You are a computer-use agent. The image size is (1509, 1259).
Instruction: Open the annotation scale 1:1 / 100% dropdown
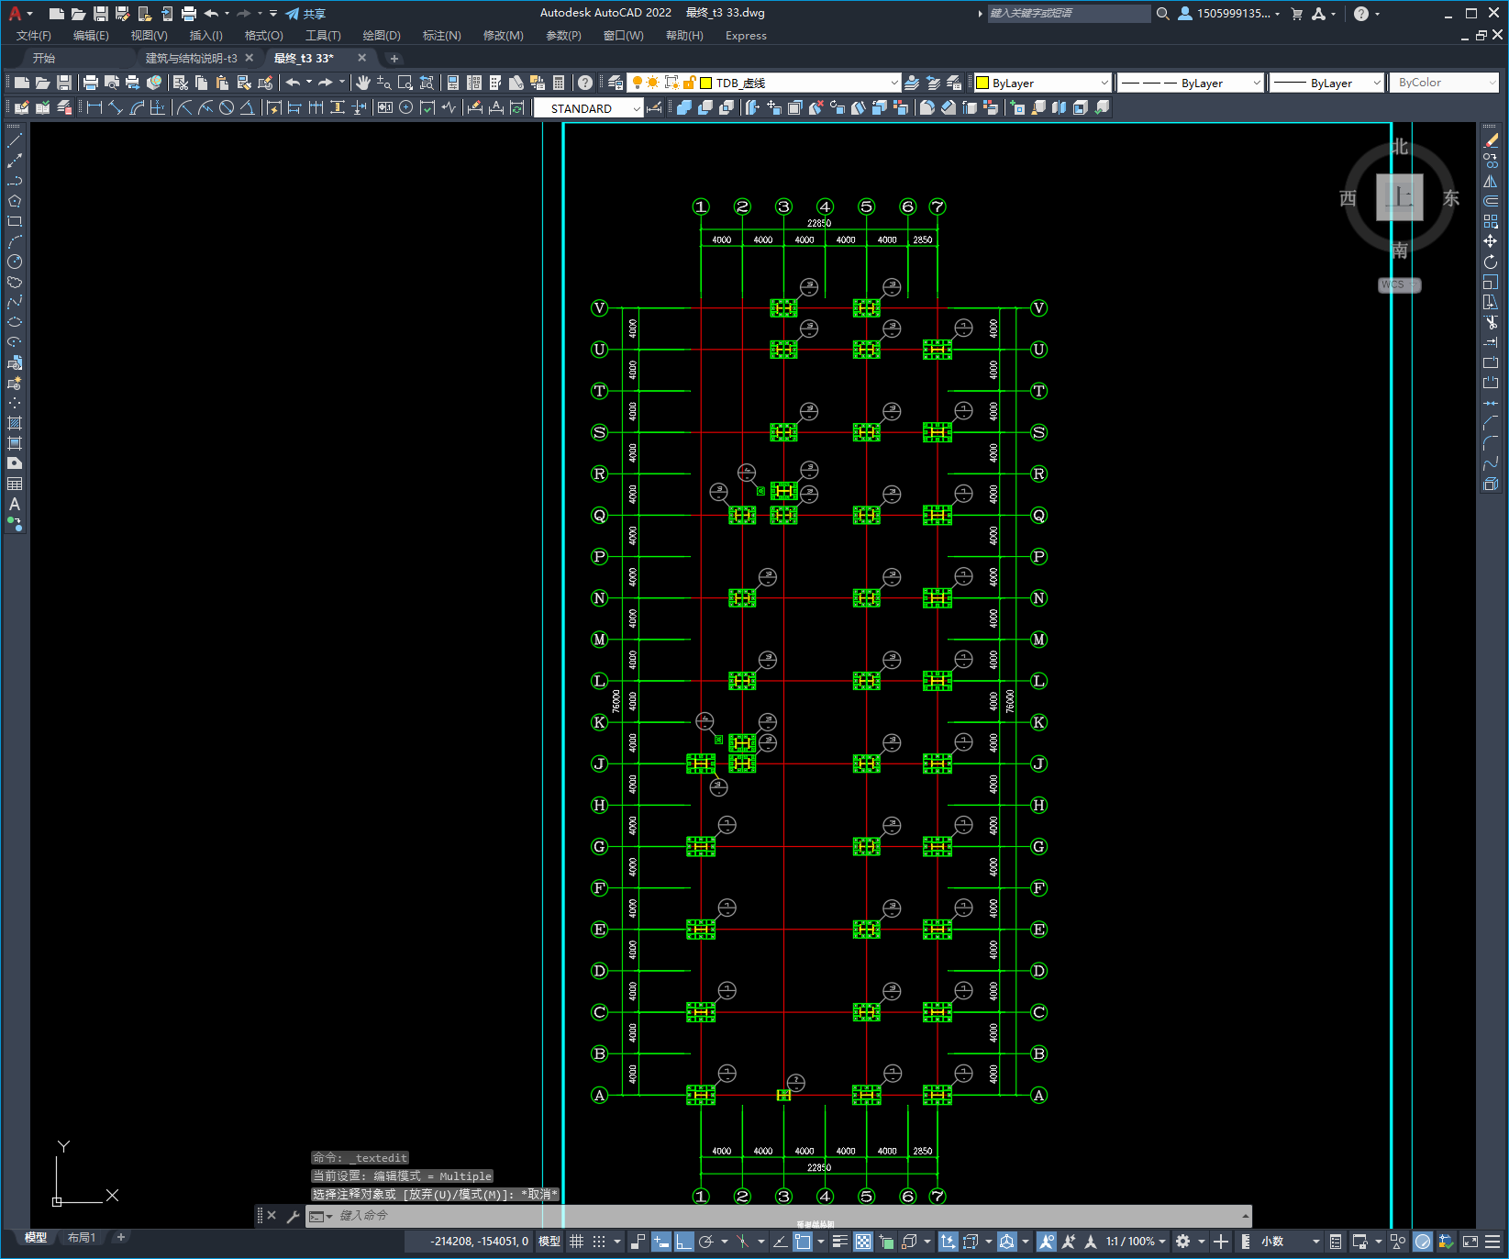pyautogui.click(x=1136, y=1242)
